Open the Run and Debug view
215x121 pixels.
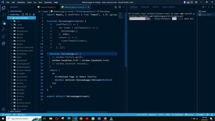pos(4,29)
